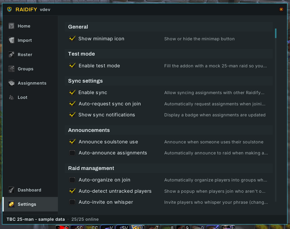Screen dimensions: 290x229
Task: Enable Auto-announce assignments checkbox
Action: coord(72,153)
